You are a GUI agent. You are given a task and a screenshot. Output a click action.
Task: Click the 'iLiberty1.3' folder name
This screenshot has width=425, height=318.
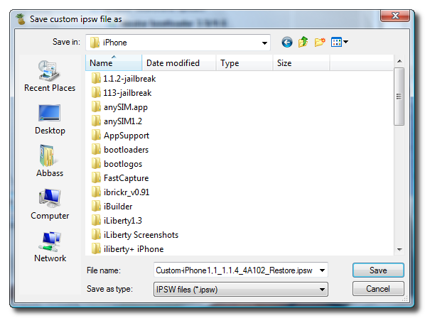[123, 221]
